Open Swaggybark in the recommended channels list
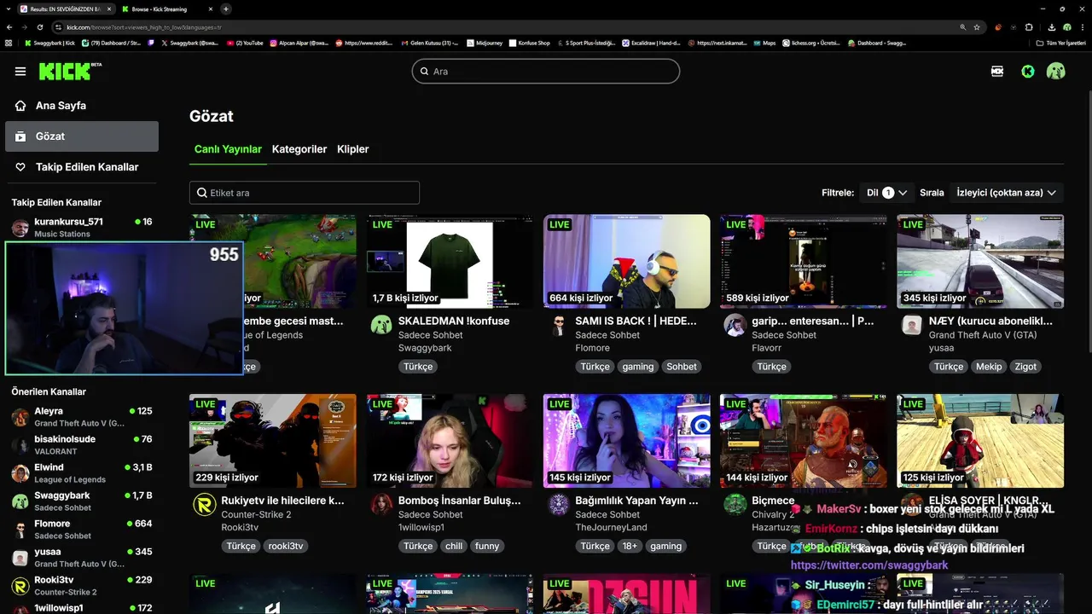Screen dimensions: 1092x614 coord(82,501)
